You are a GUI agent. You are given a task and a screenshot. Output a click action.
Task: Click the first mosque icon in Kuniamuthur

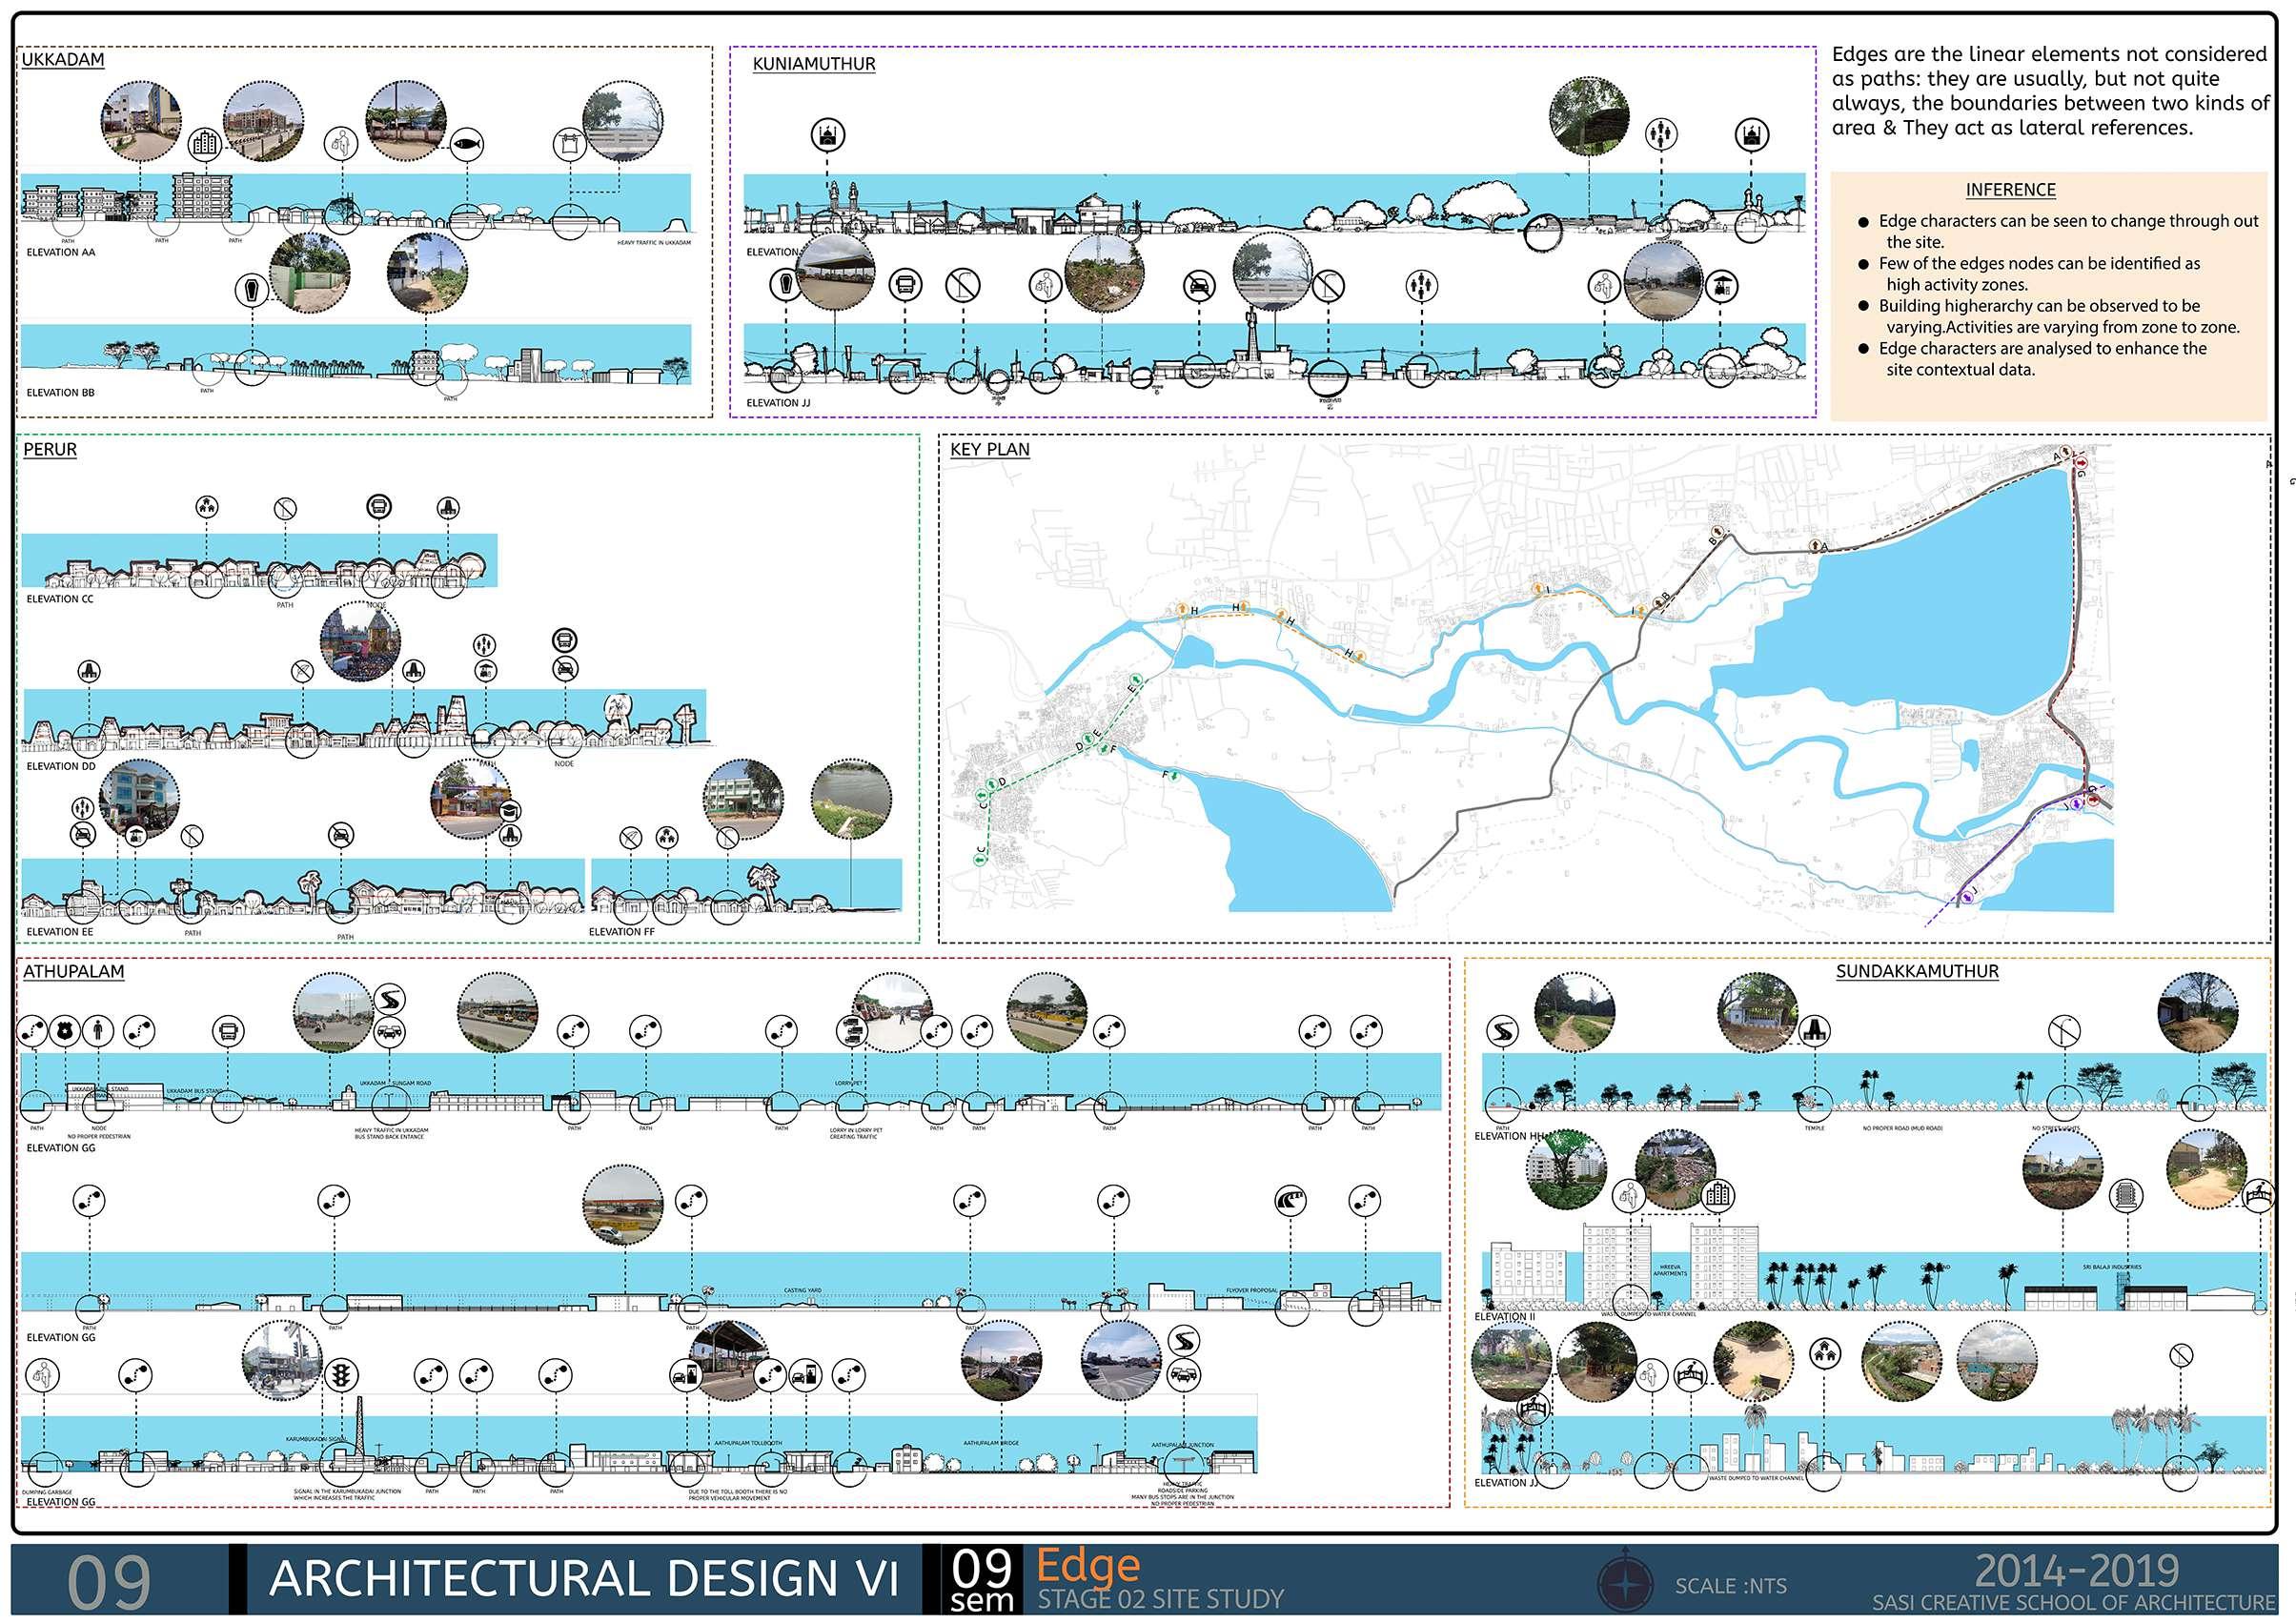828,135
